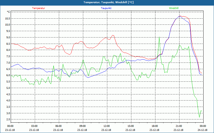
Task: Click the '3,0' y-axis value
Action: (8, 113)
